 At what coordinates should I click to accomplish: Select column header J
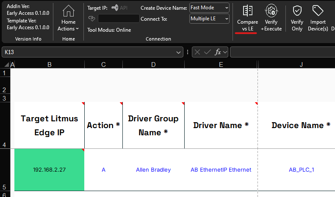click(x=301, y=65)
